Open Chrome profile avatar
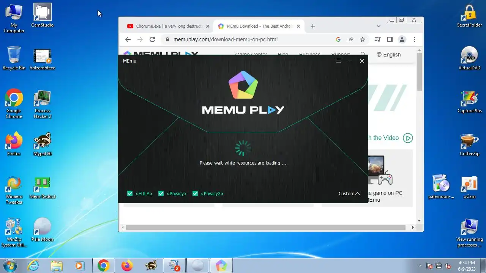The height and width of the screenshot is (273, 486). (x=402, y=39)
